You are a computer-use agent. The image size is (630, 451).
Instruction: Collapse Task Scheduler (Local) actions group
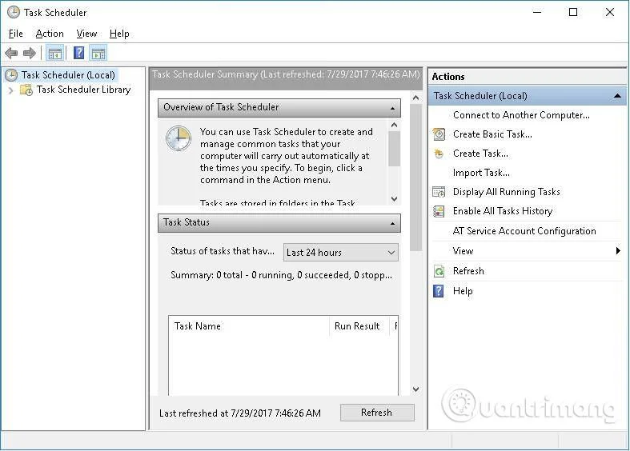[x=617, y=96]
